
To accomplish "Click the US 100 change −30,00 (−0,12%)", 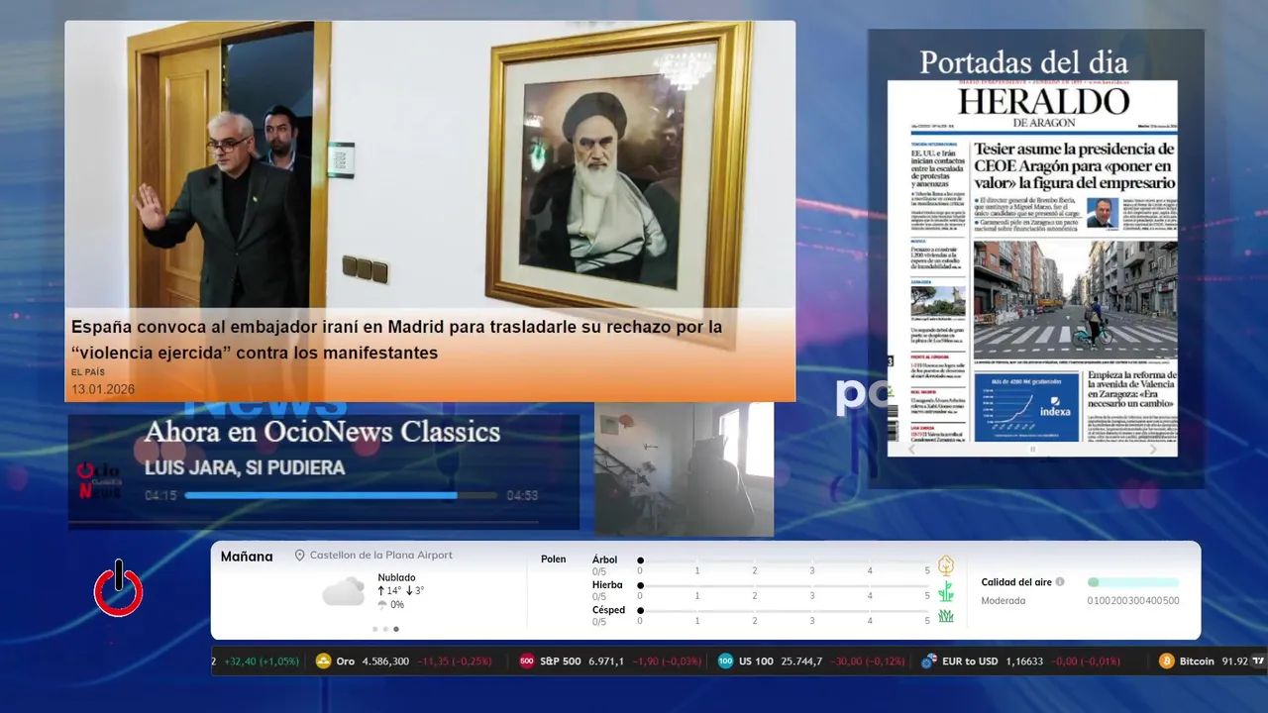I will coord(868,661).
